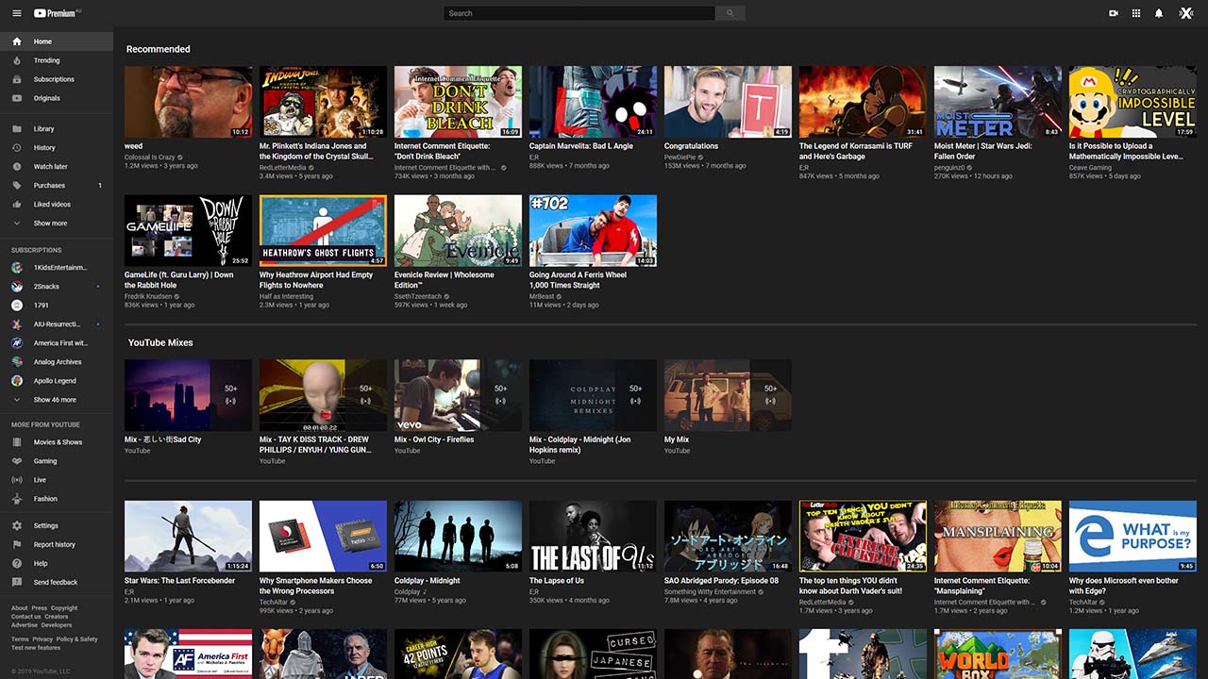Expand the Show more library chevron
Viewport: 1208px width, 679px height.
tap(17, 224)
